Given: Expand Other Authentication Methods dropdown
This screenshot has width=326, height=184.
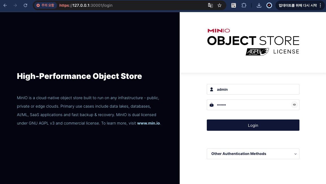Looking at the screenshot, I should coord(253,154).
